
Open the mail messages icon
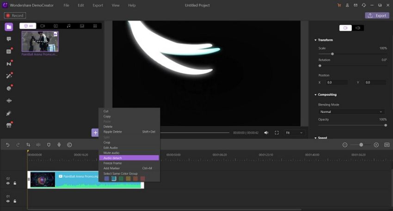pos(356,5)
